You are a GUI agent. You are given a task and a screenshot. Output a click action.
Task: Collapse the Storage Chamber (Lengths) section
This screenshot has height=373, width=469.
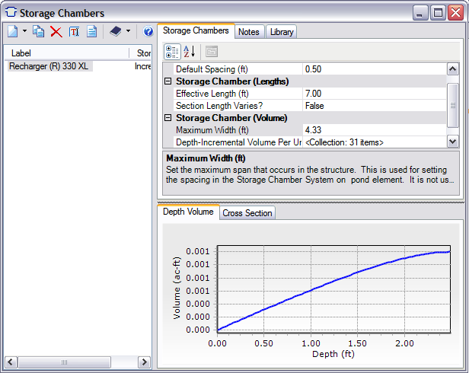coord(168,81)
